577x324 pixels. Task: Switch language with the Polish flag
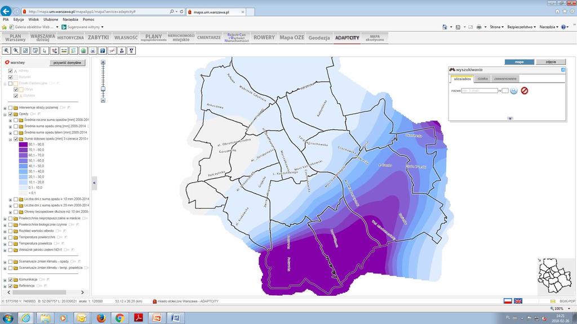point(508,301)
